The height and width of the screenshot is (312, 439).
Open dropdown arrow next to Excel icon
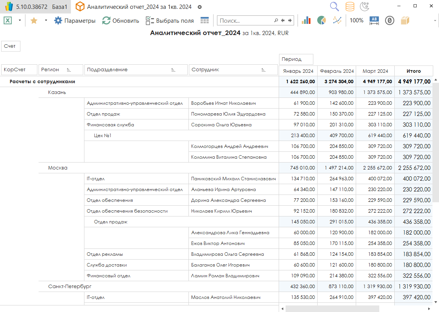tap(20, 20)
